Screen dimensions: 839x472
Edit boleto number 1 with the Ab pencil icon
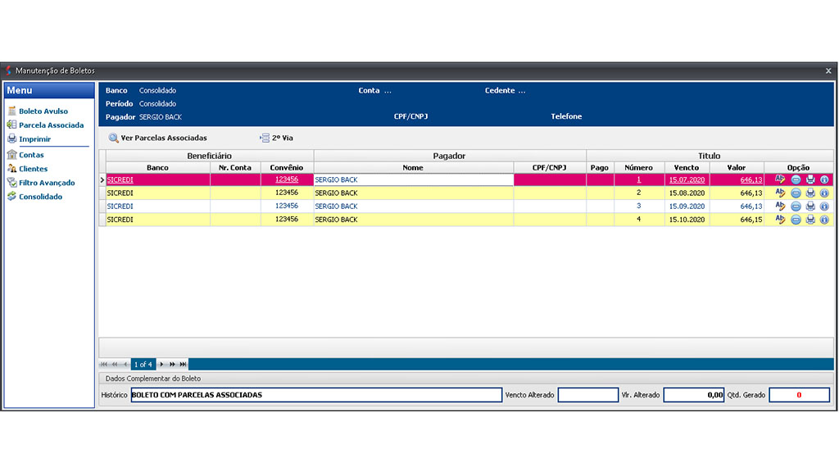point(780,179)
